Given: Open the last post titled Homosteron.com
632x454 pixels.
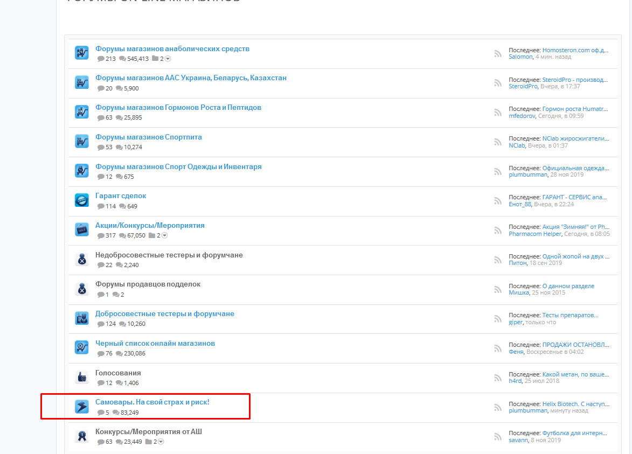Looking at the screenshot, I should (575, 50).
